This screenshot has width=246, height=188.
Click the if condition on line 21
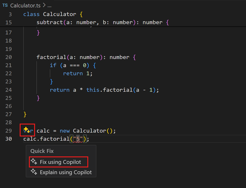pos(71,65)
